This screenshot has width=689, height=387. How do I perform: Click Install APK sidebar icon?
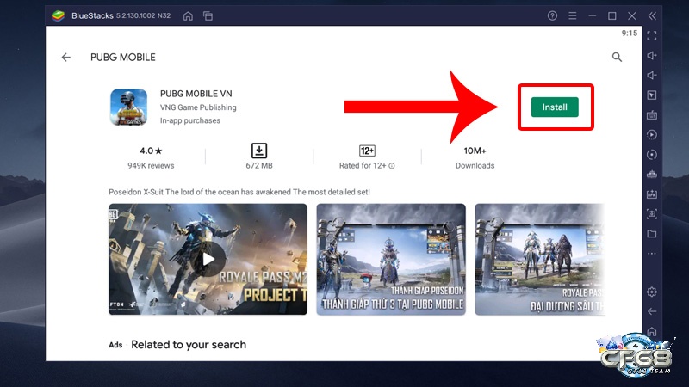pyautogui.click(x=652, y=194)
